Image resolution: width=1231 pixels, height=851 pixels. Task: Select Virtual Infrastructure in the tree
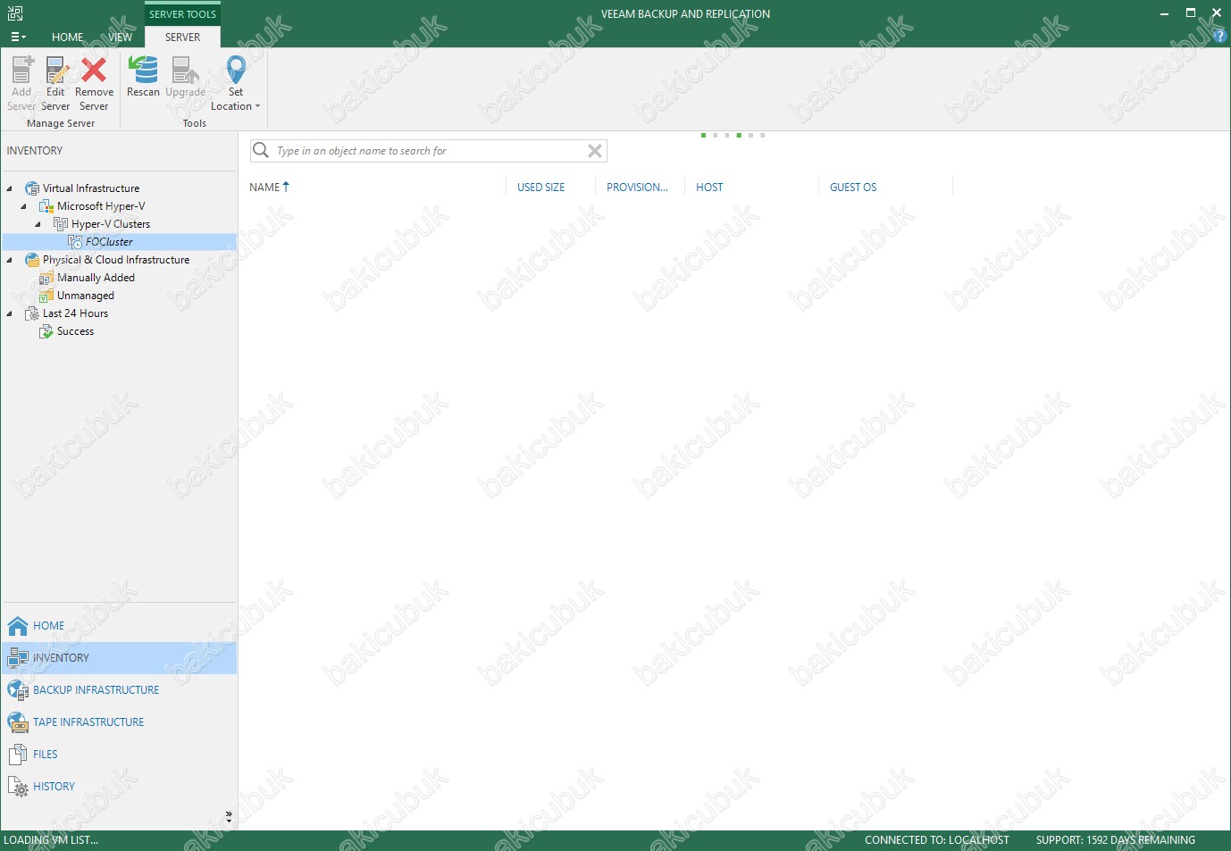91,188
